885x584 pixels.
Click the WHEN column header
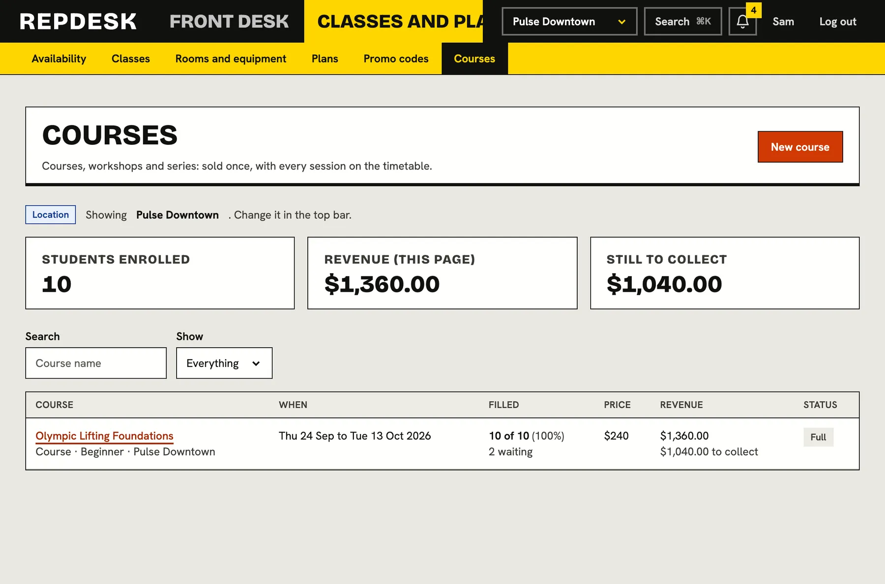[293, 405]
